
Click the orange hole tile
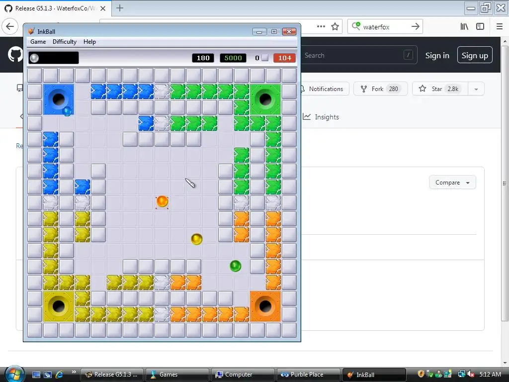(x=265, y=306)
